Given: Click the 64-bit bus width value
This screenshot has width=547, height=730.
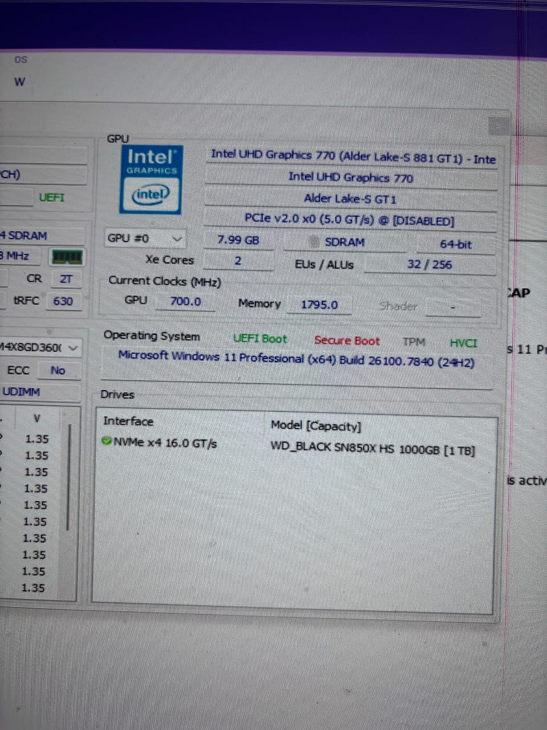Looking at the screenshot, I should (456, 245).
